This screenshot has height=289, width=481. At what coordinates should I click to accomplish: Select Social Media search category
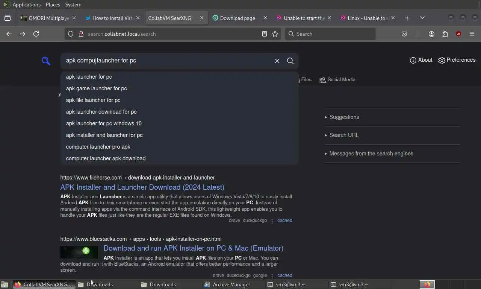[337, 79]
